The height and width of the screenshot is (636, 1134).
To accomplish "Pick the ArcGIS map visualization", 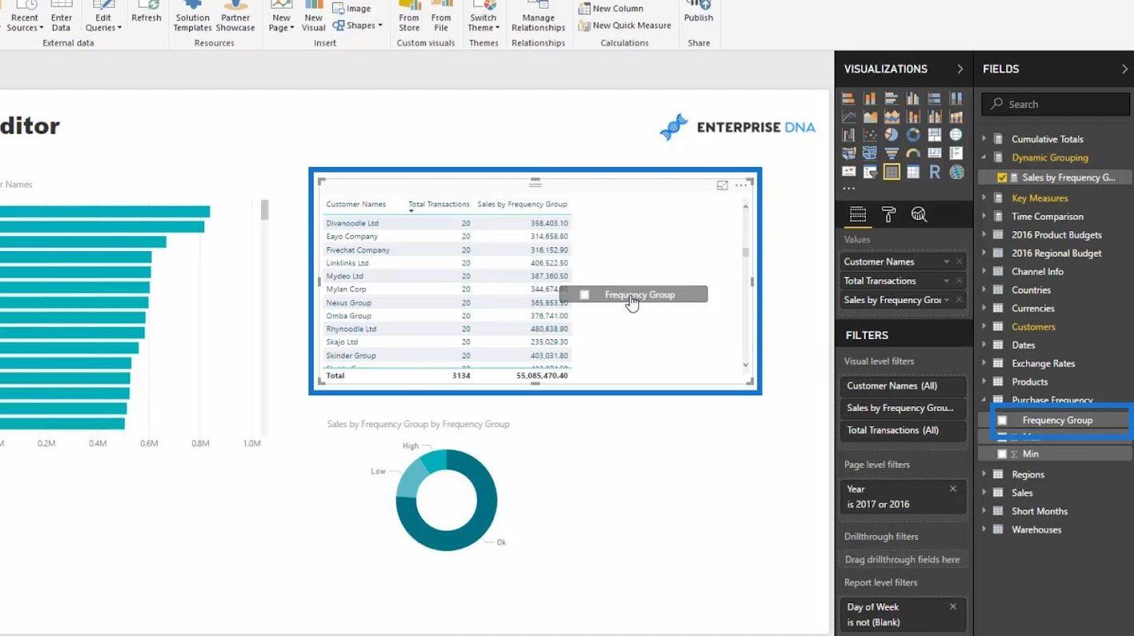I will (956, 171).
